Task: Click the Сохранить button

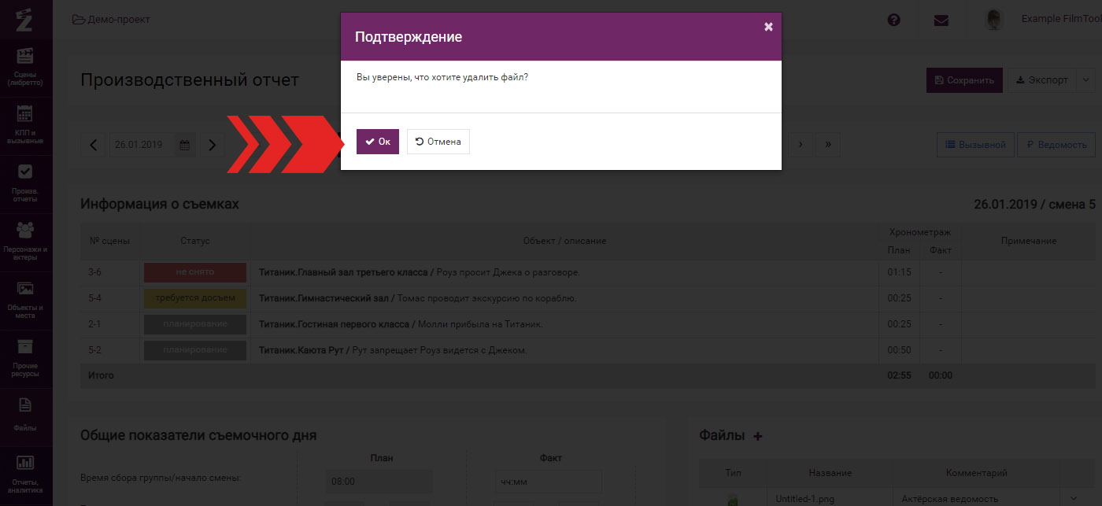Action: coord(964,80)
